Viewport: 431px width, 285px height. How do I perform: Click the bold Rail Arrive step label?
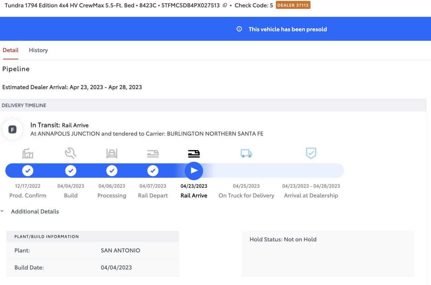194,195
